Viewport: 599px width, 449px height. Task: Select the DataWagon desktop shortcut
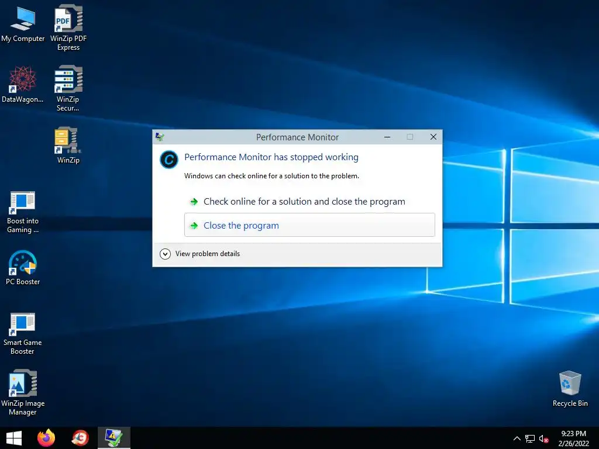click(23, 84)
